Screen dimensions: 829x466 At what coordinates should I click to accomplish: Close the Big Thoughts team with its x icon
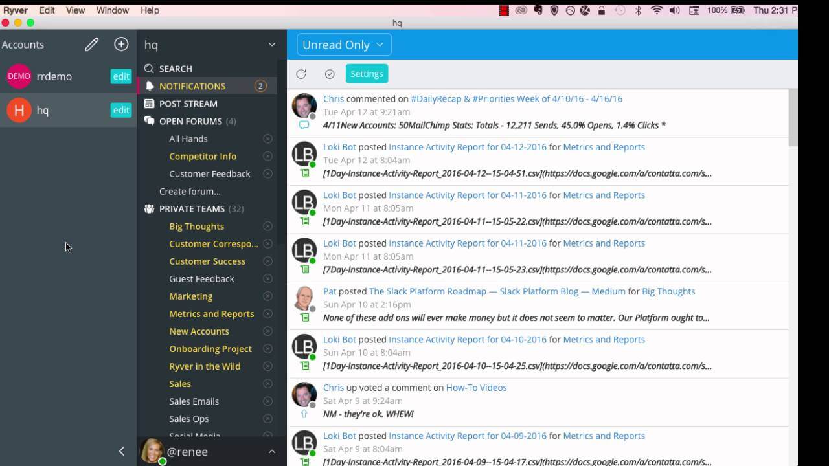coord(267,226)
